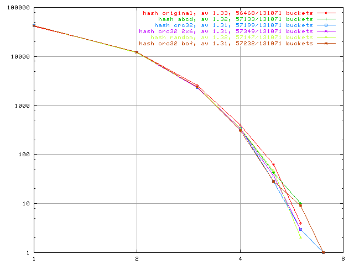Click the purple 'hash crc32 2x6' legend marker
This screenshot has height=265, width=354.
coord(326,31)
